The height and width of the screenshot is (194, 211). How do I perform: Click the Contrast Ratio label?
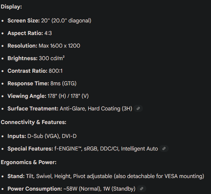pos(27,71)
